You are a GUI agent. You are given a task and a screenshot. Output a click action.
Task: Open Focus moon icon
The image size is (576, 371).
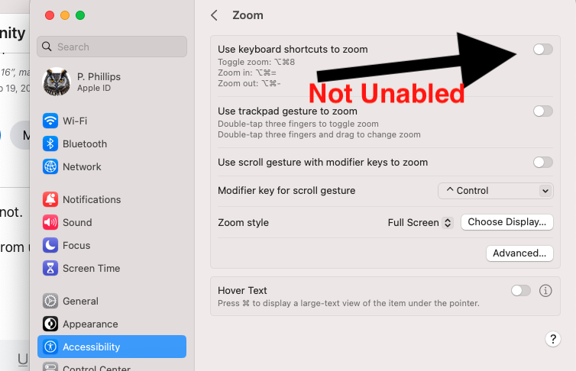pyautogui.click(x=50, y=245)
